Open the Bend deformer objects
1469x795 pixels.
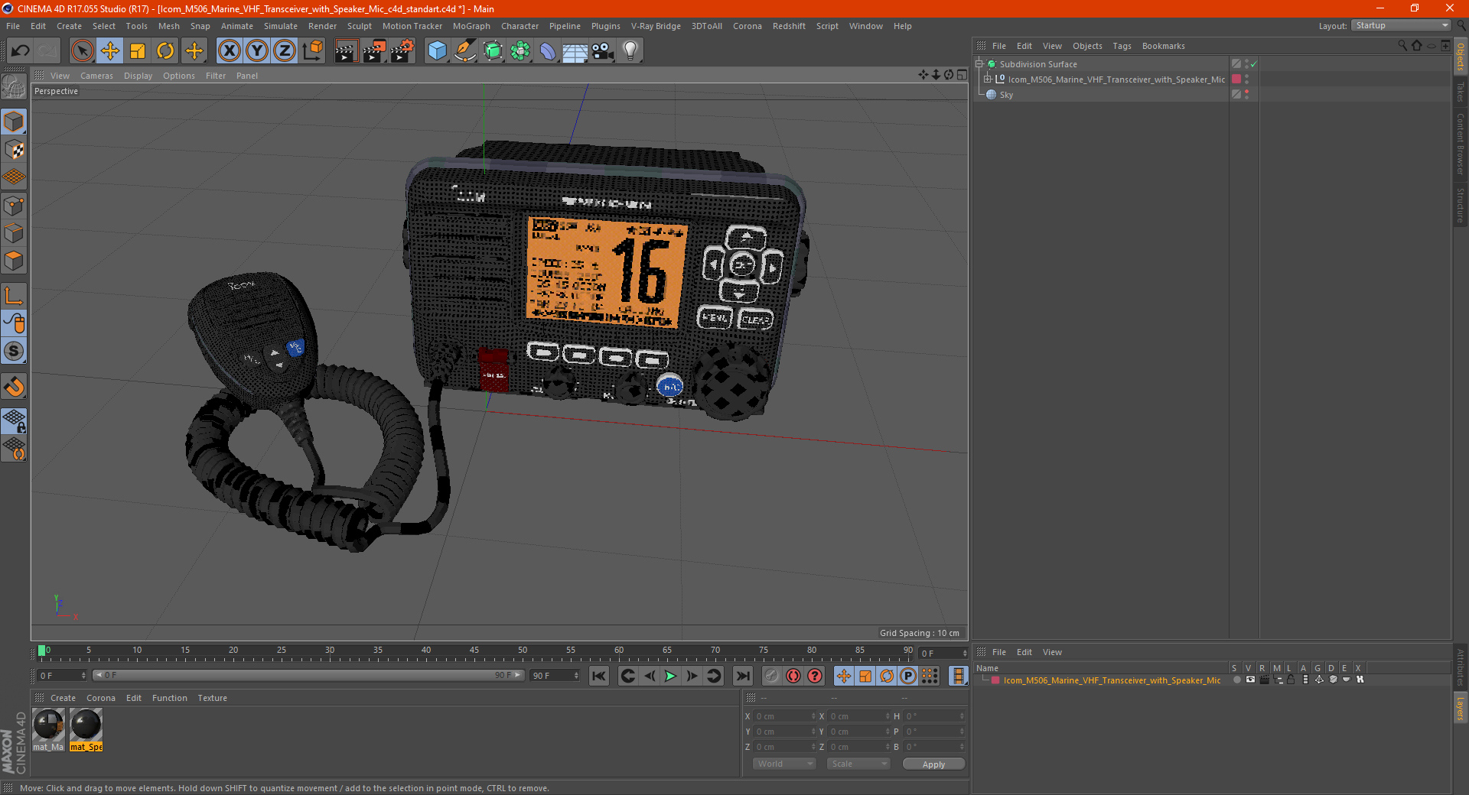[x=548, y=51]
